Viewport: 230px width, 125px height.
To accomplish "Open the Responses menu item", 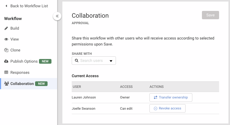I will (20, 73).
